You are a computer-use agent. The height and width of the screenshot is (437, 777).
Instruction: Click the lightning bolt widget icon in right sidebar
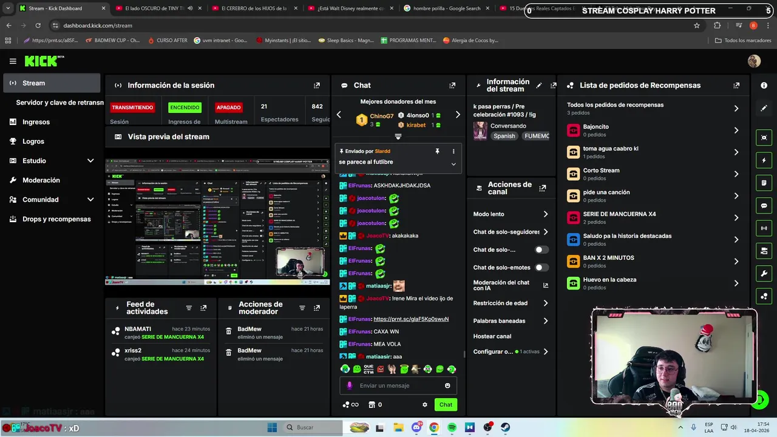[x=764, y=160]
